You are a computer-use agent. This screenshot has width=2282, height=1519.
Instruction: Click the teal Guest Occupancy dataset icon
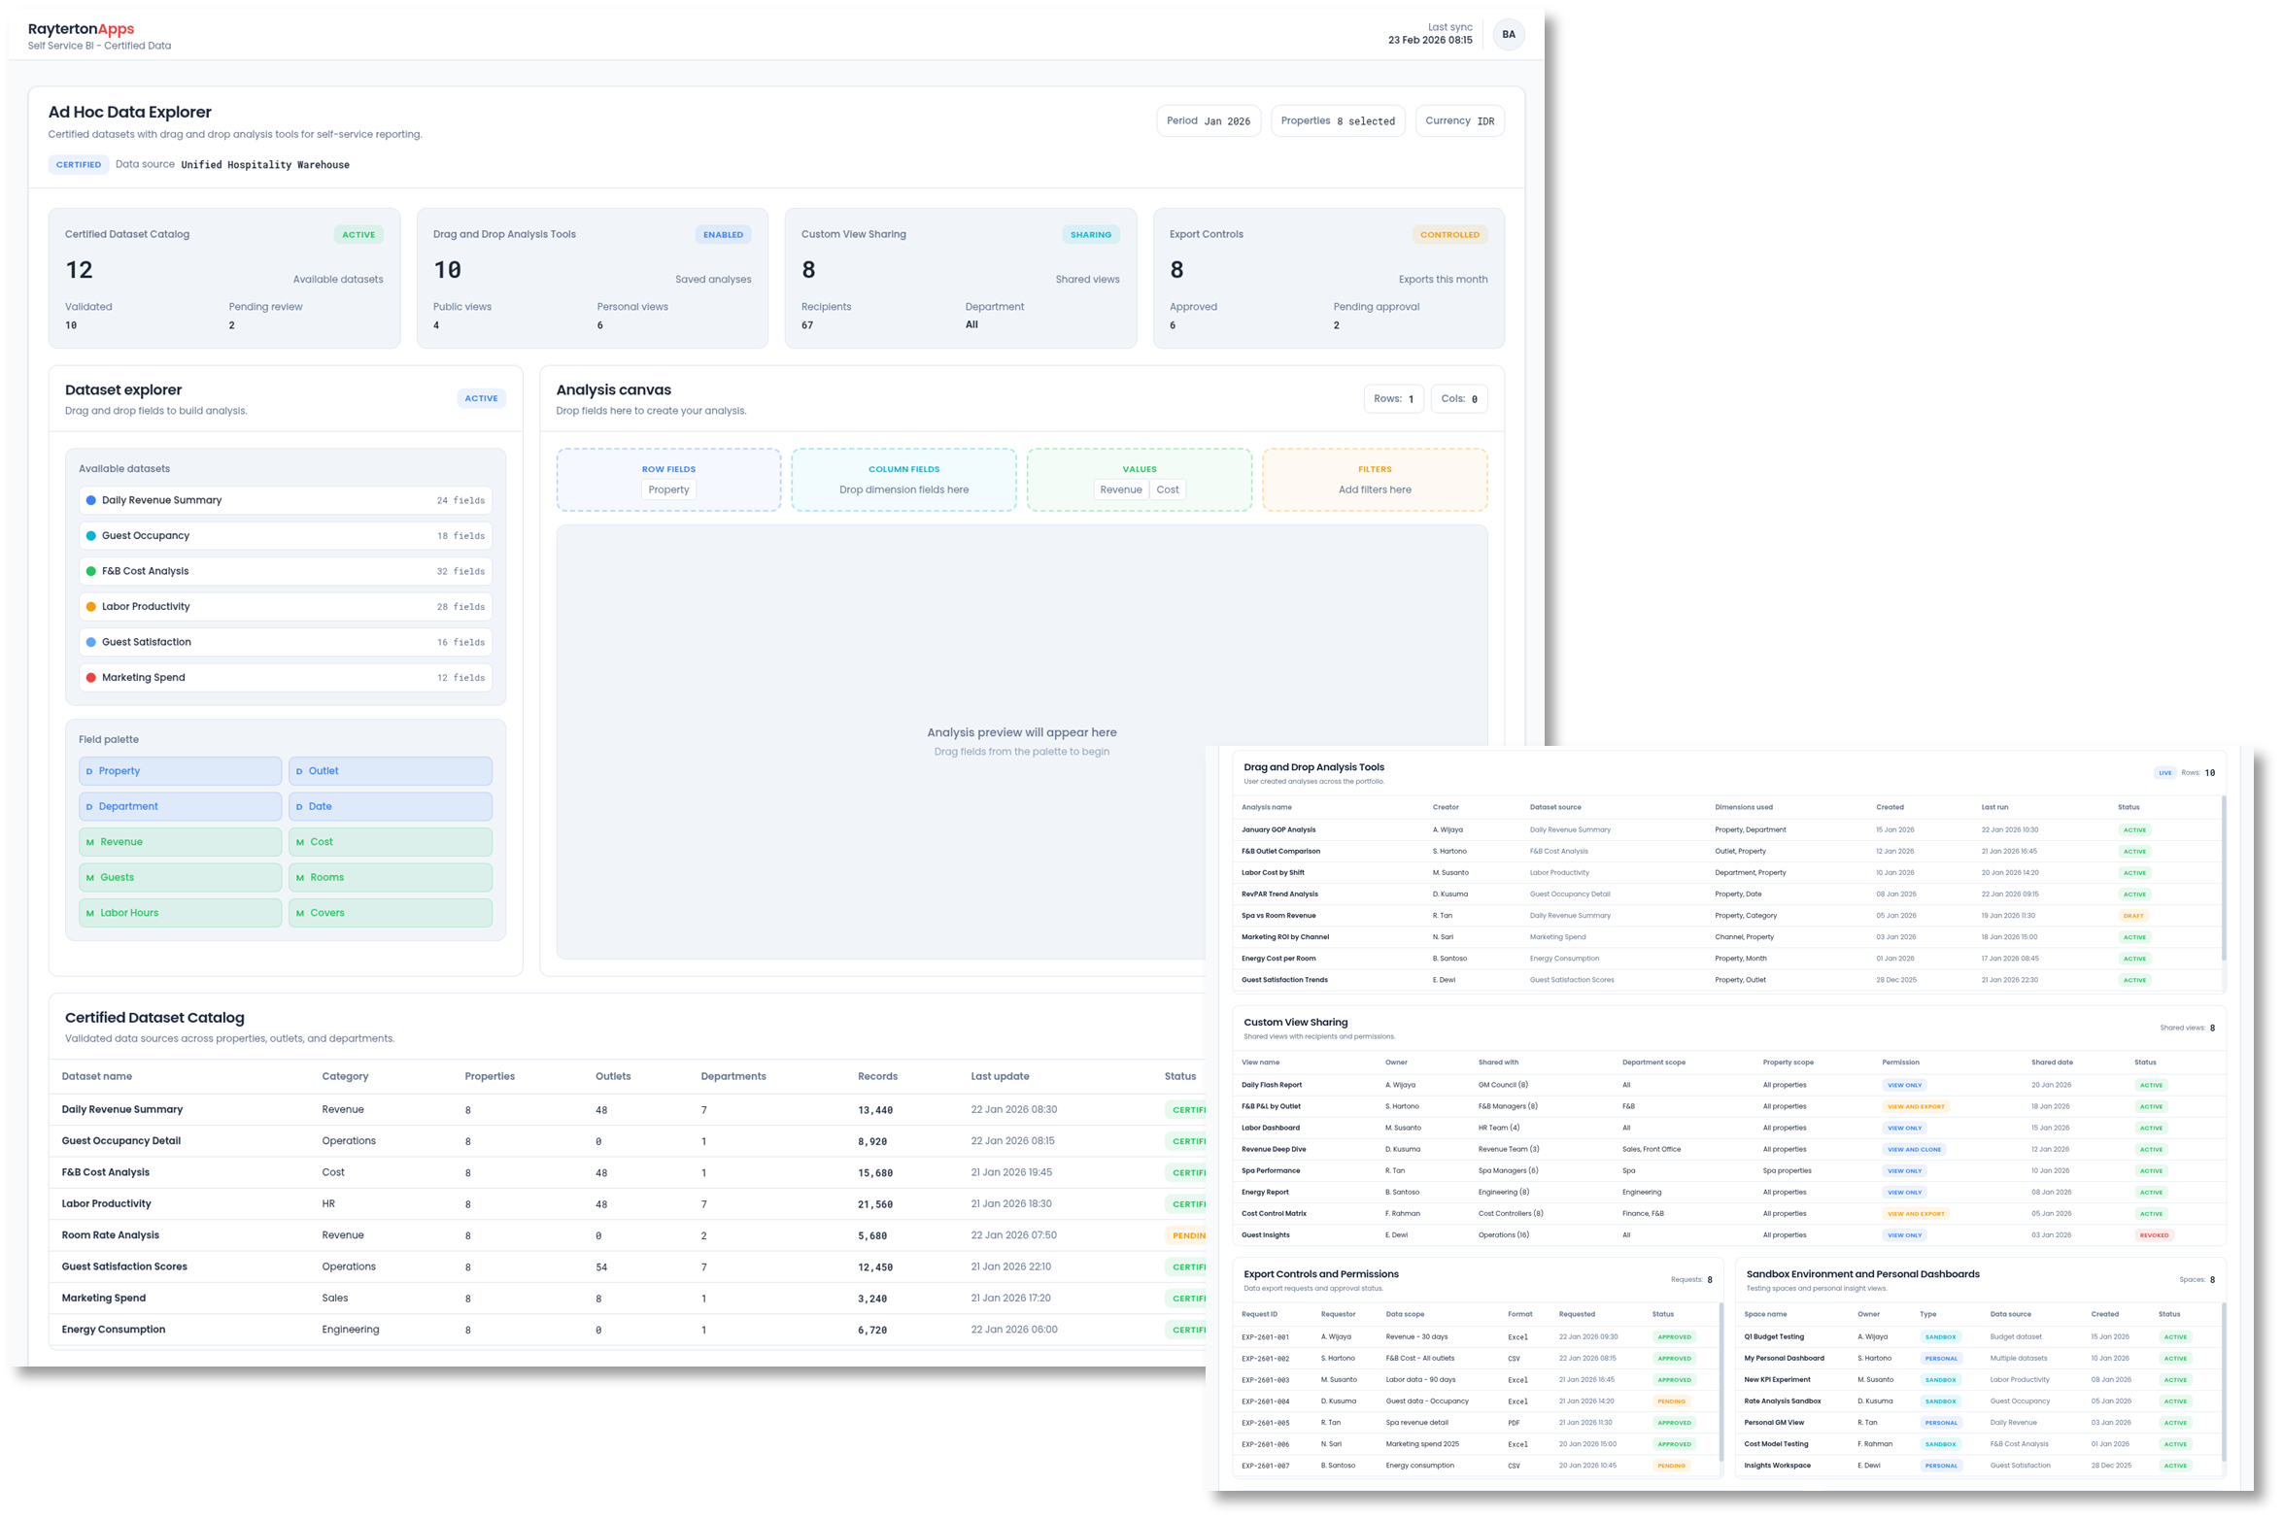(92, 535)
